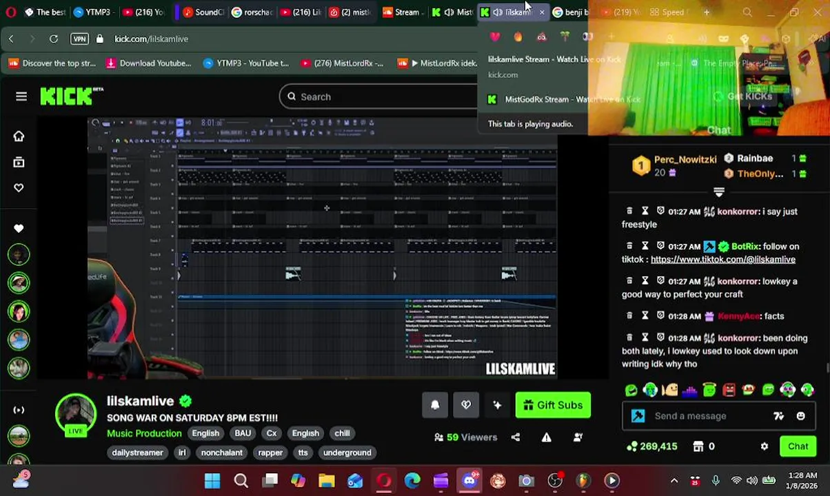Open File Explorer from taskbar
This screenshot has height=496, width=830.
(327, 481)
